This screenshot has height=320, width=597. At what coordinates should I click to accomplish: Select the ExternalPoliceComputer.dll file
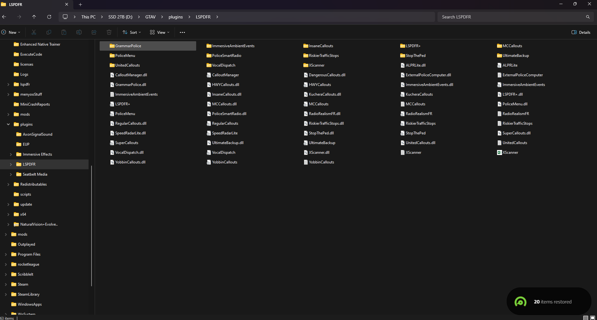[426, 75]
